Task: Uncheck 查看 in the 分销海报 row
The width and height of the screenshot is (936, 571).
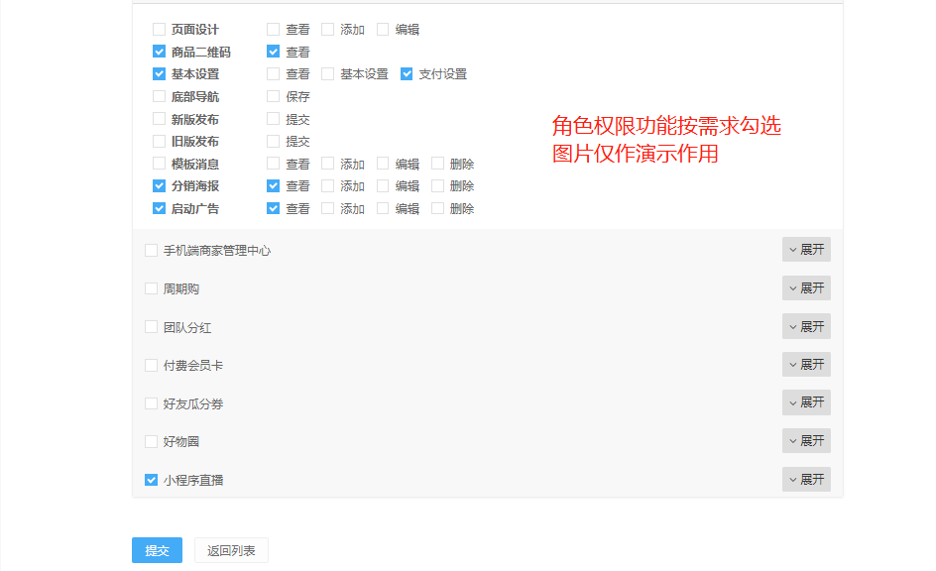Action: pos(273,186)
